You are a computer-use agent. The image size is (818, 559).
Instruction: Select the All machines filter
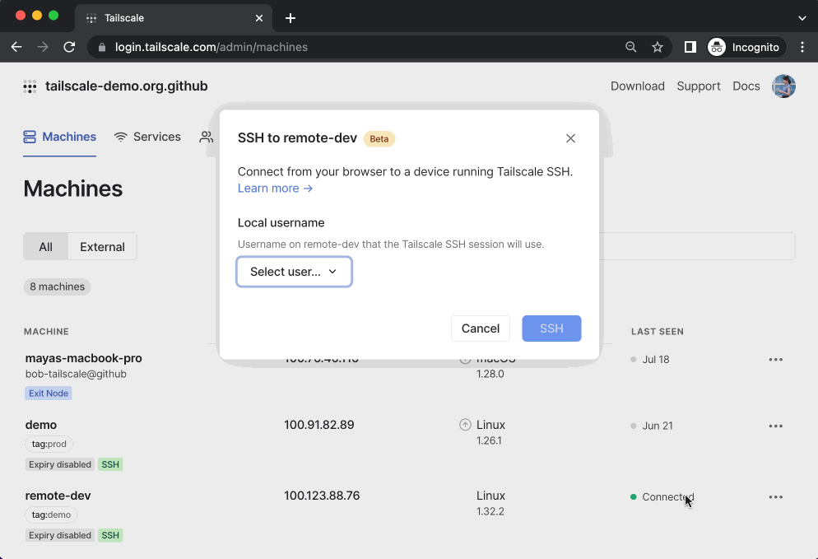[x=46, y=246]
